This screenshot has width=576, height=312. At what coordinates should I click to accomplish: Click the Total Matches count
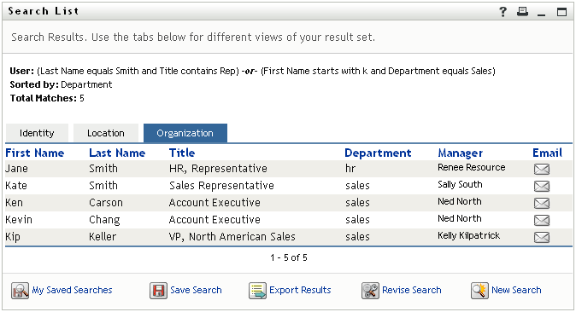[x=82, y=98]
